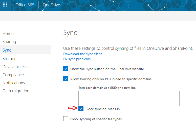Screen dimensions: 196x123
Task: Uncheck Block sync on Mac OS
Action: point(81,109)
